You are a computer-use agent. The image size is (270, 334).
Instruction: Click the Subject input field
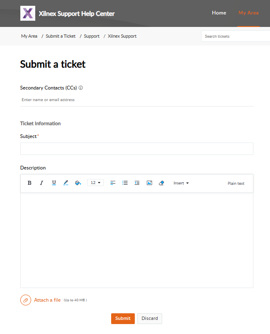[x=136, y=149]
